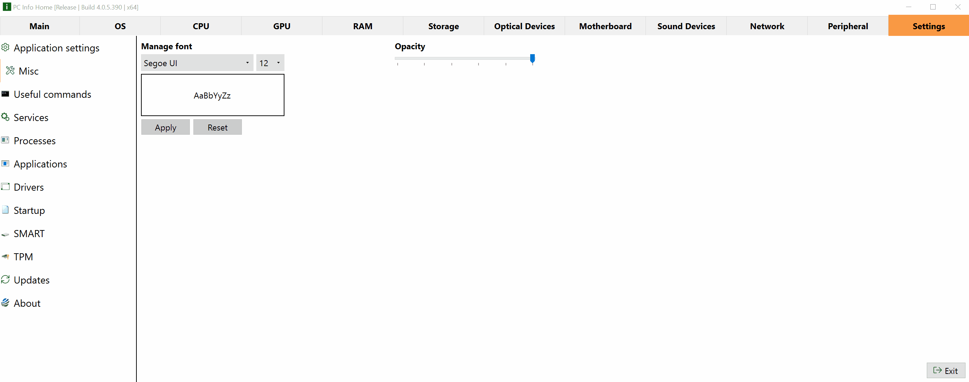This screenshot has height=382, width=969.
Task: Switch to the Main tab
Action: tap(39, 26)
